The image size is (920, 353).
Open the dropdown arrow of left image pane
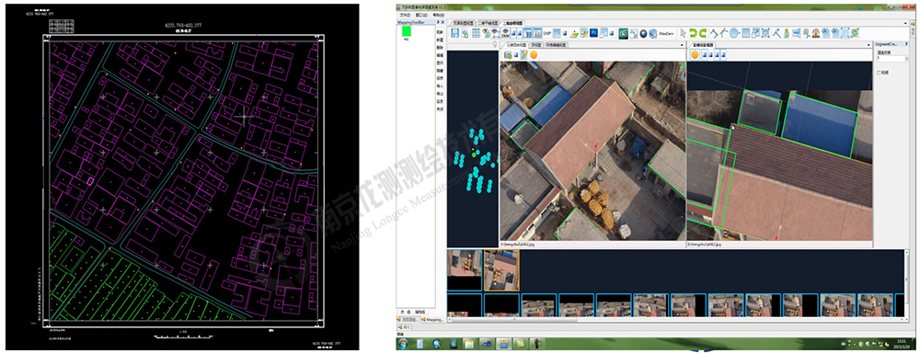pos(681,45)
